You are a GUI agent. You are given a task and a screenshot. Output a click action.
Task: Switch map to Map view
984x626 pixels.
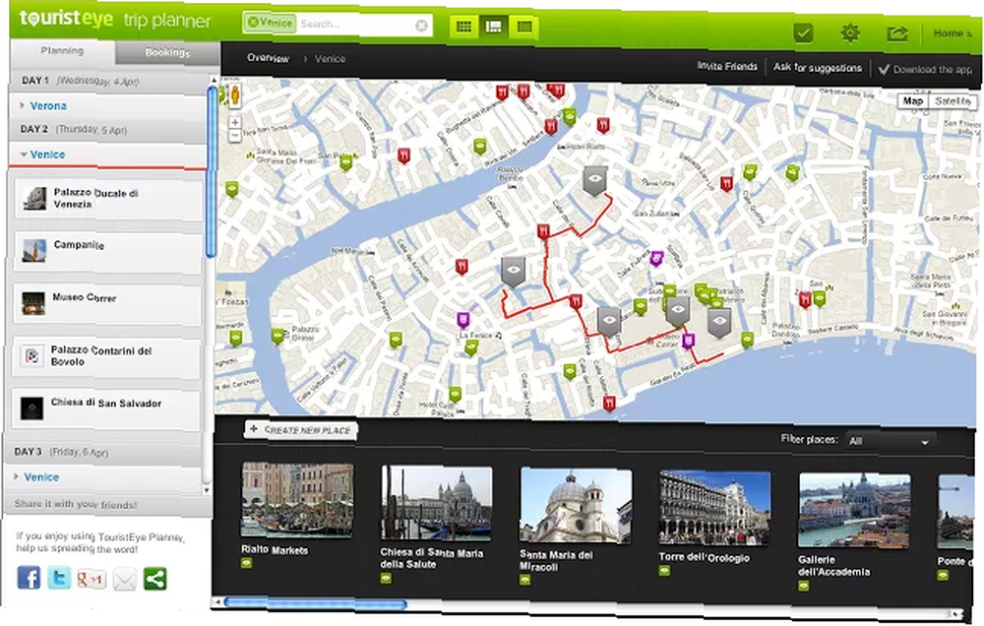(x=913, y=100)
